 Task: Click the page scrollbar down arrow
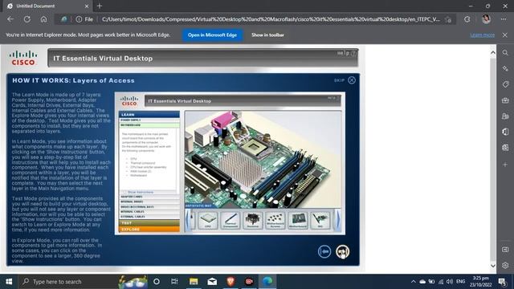click(493, 266)
